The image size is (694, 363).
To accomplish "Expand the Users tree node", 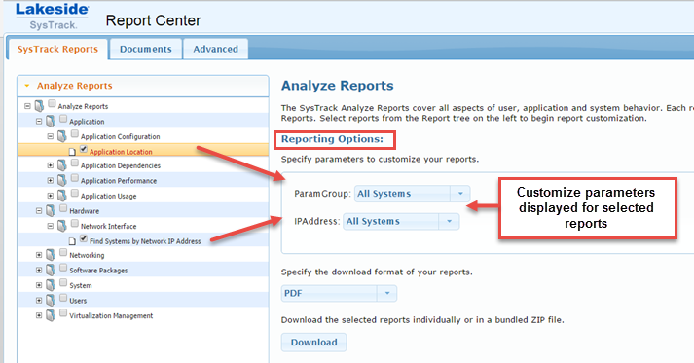I will 39,301.
